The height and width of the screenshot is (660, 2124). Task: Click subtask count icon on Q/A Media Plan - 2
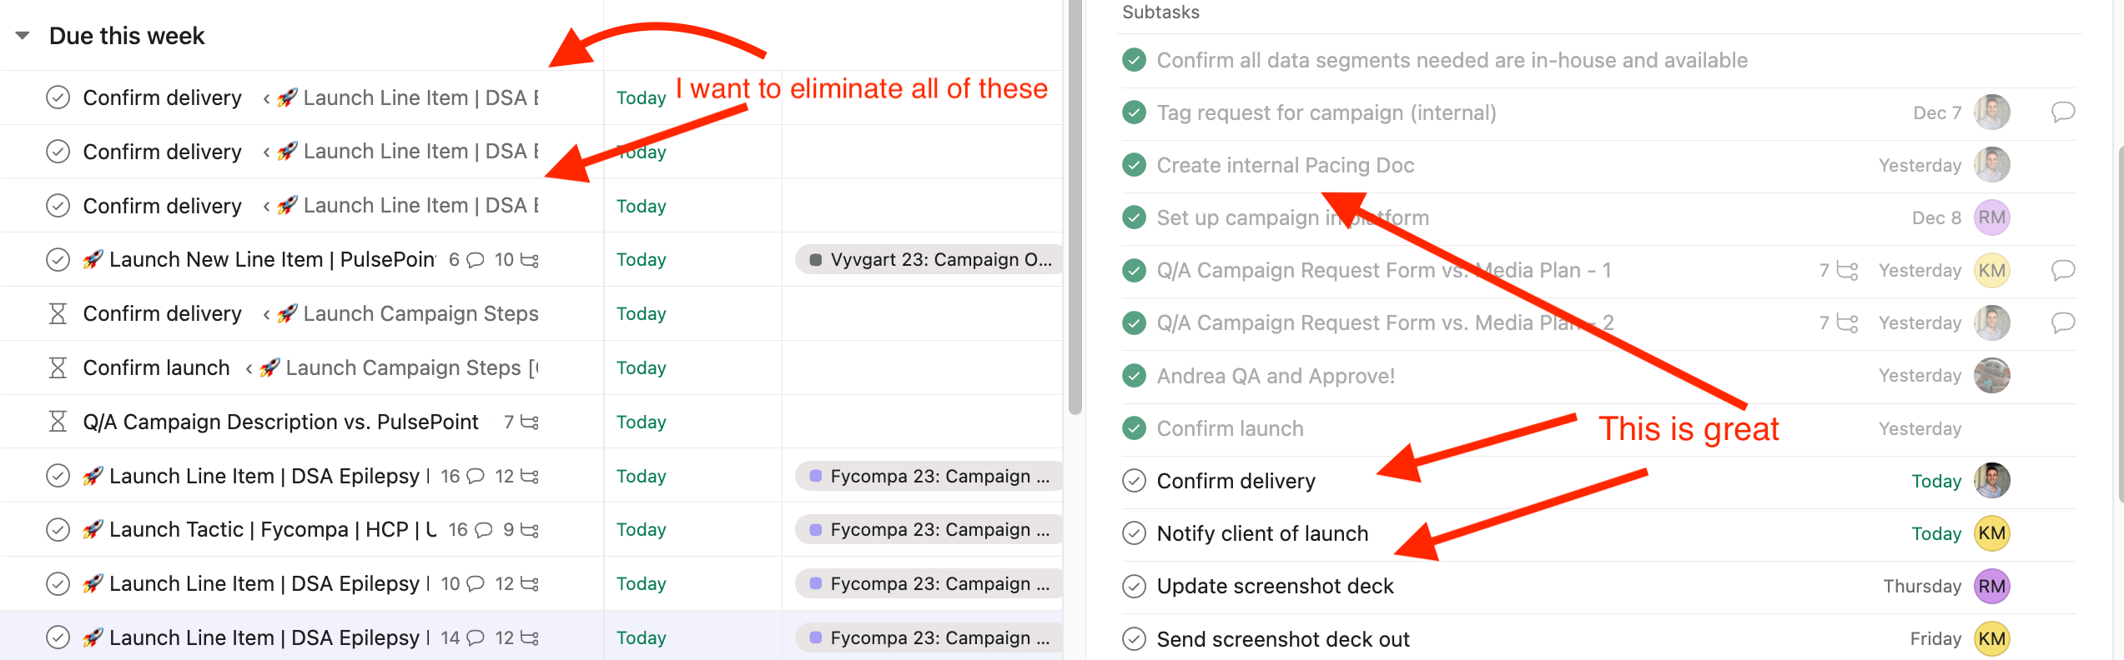[1849, 322]
